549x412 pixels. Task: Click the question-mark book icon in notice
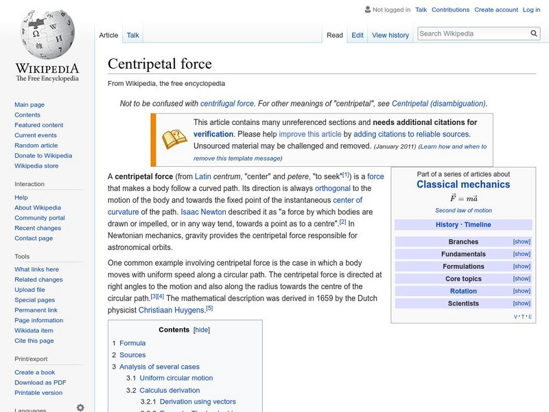click(174, 139)
